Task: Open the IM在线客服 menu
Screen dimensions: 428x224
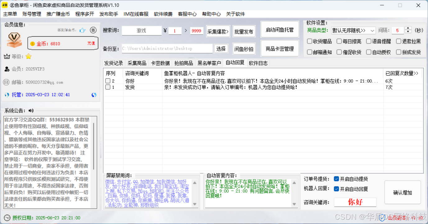Action: coord(136,14)
